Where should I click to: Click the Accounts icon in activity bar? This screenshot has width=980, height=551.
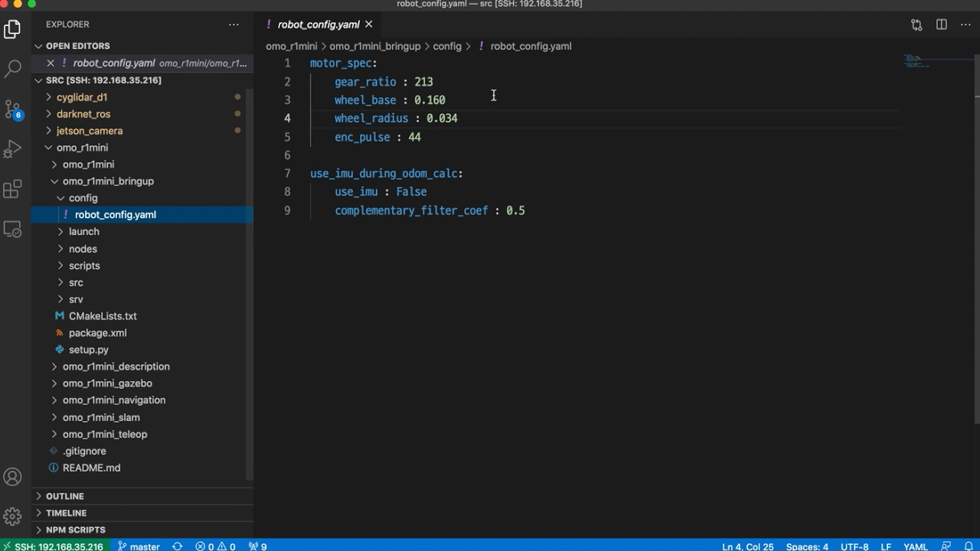click(12, 477)
